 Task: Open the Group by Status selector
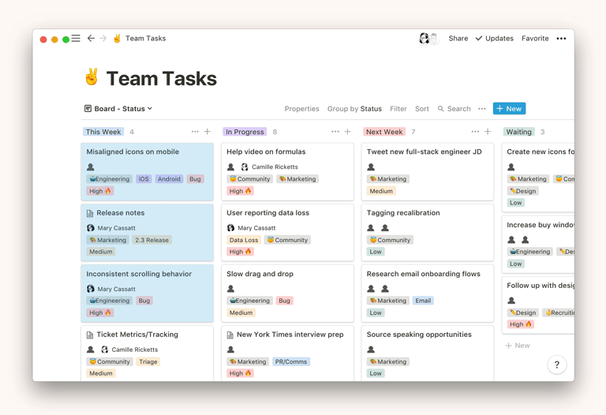[x=354, y=109]
